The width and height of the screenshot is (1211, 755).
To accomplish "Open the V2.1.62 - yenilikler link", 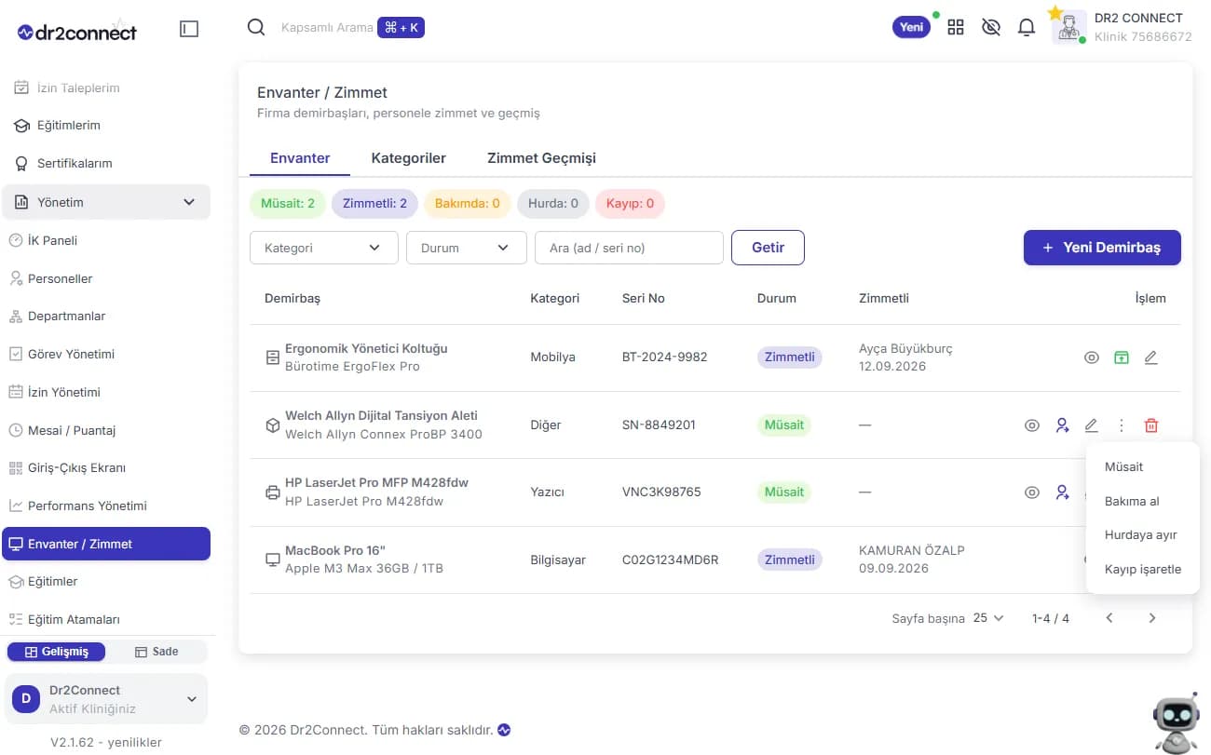I will [106, 743].
